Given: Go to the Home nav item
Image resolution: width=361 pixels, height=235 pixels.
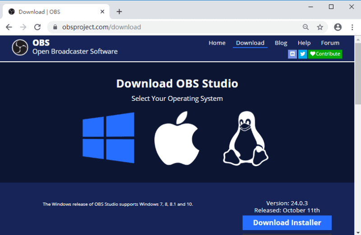Looking at the screenshot, I should 217,43.
